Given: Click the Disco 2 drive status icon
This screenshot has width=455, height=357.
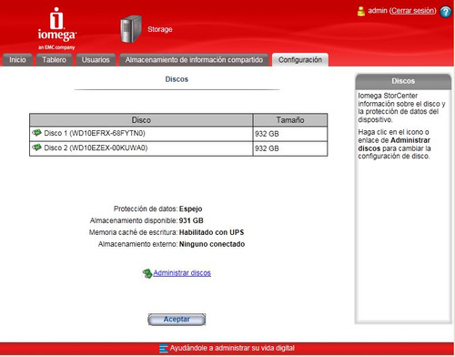Looking at the screenshot, I should pyautogui.click(x=36, y=148).
